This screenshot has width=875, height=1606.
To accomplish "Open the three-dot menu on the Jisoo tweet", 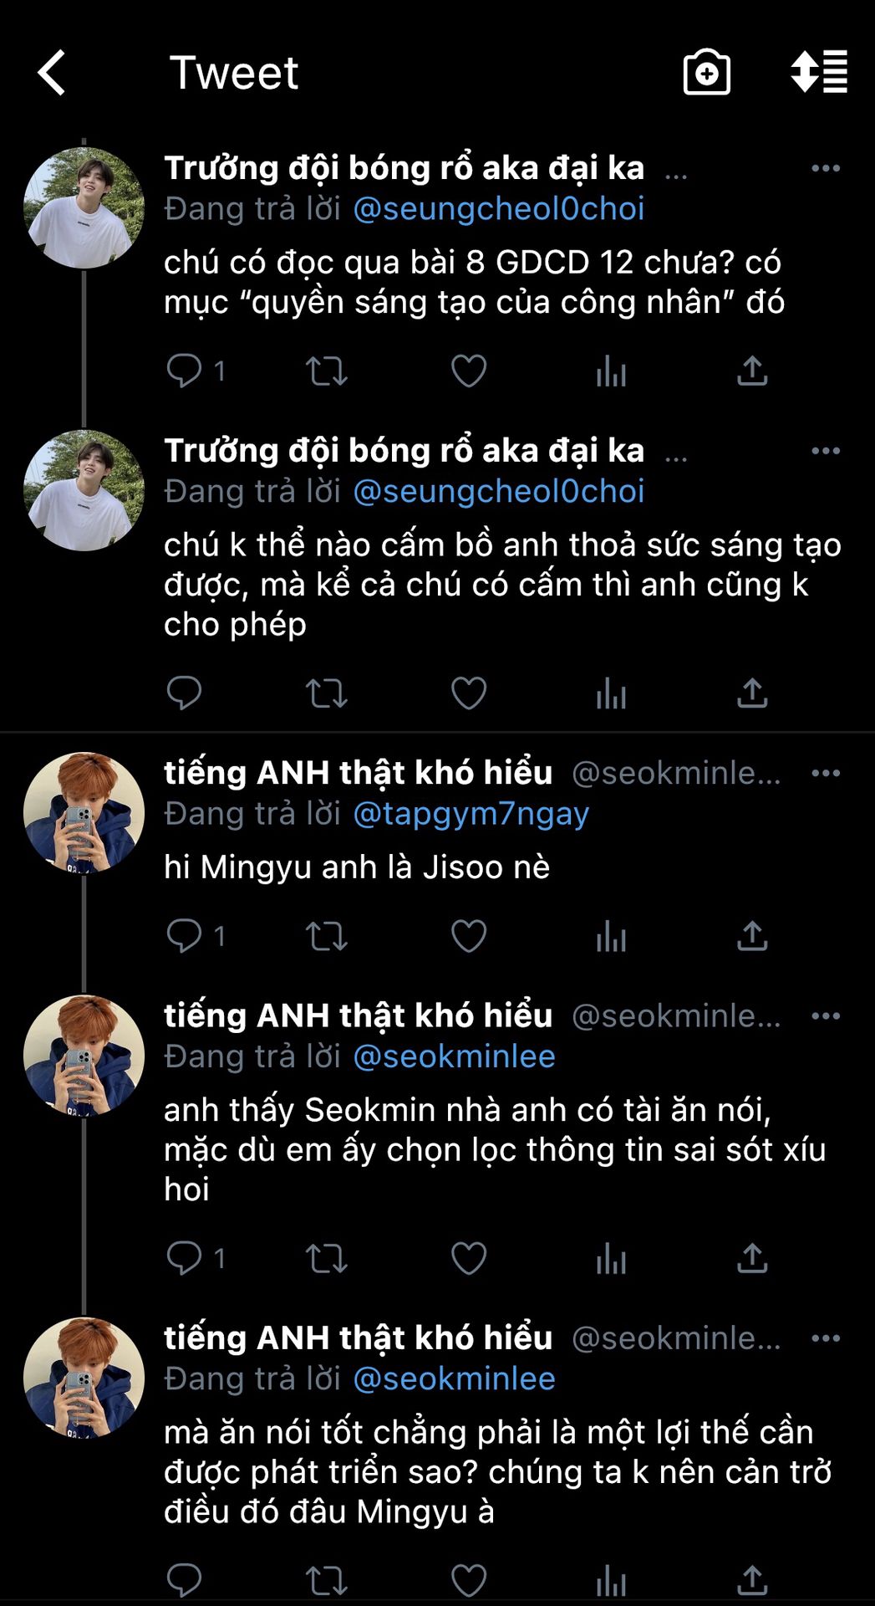I will (x=826, y=773).
